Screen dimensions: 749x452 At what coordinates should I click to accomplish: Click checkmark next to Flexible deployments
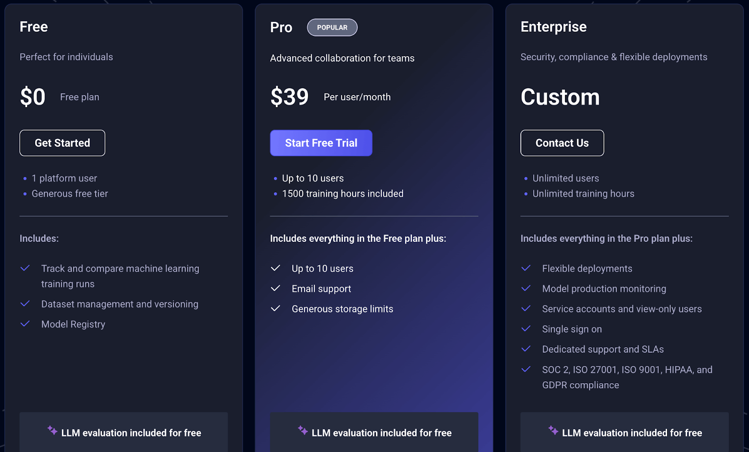[x=526, y=268]
